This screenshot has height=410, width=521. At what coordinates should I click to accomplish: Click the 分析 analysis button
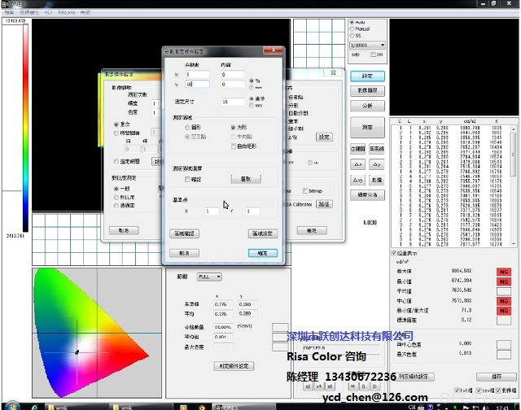click(367, 106)
